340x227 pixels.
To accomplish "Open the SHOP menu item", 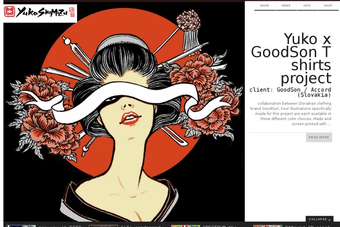I will point(328,6).
